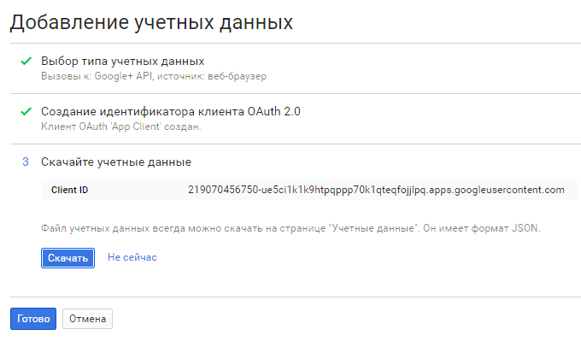Click the Client ID label
Screen dimensions: 581x341
point(70,190)
